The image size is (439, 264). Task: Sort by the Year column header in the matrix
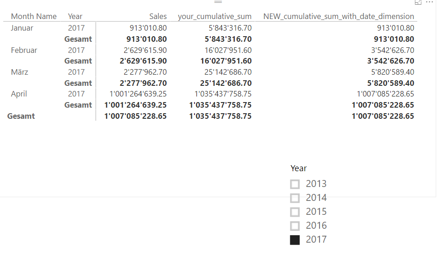coord(75,16)
